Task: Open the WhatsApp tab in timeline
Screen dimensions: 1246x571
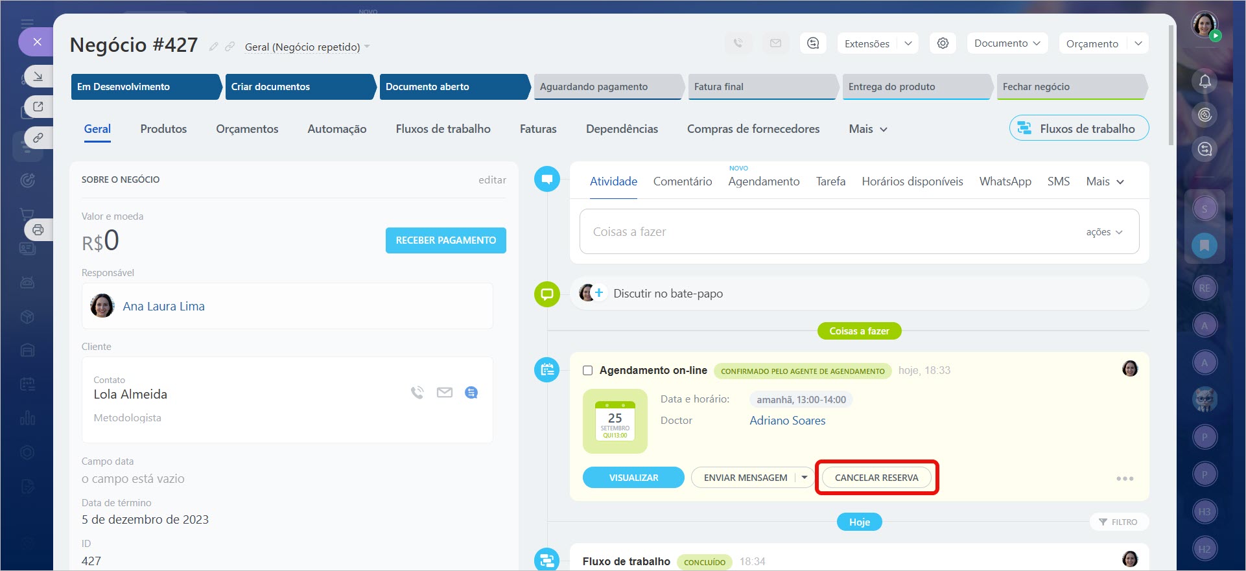Action: pos(1005,181)
